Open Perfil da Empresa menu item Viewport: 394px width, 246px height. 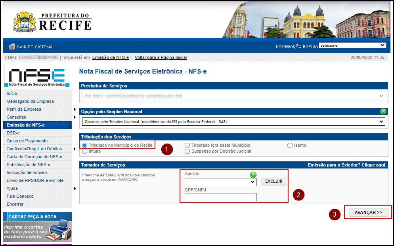click(24, 109)
